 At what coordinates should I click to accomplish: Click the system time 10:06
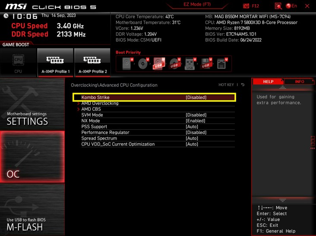25,16
